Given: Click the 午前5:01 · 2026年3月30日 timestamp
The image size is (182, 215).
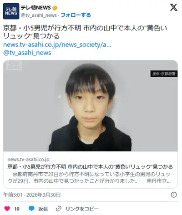Looking at the screenshot, I should 32,195.
